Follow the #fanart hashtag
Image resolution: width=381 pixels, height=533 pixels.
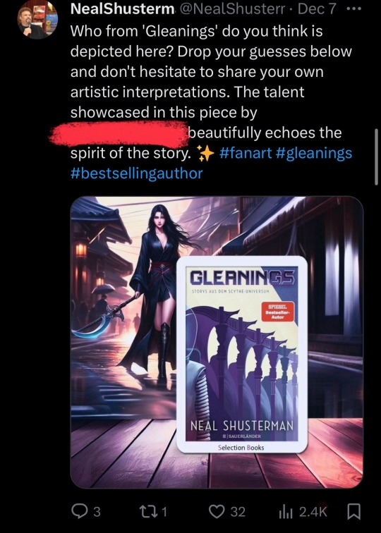point(246,153)
